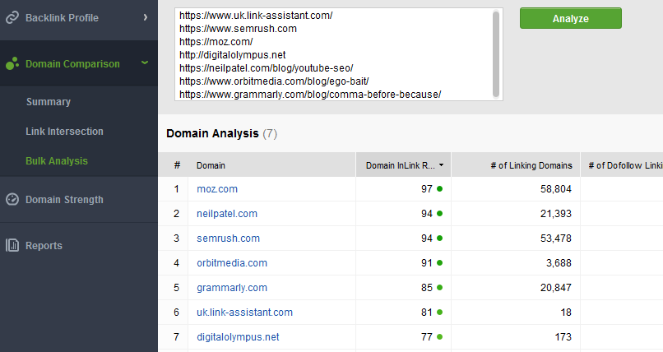663x352 pixels.
Task: Sort by # of Linking Domains header
Action: [x=516, y=165]
